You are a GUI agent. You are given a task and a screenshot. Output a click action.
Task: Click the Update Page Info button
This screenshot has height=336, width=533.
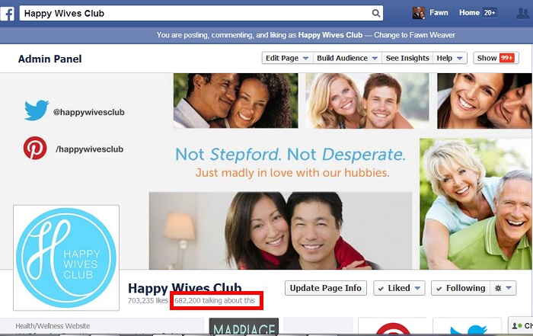click(326, 288)
